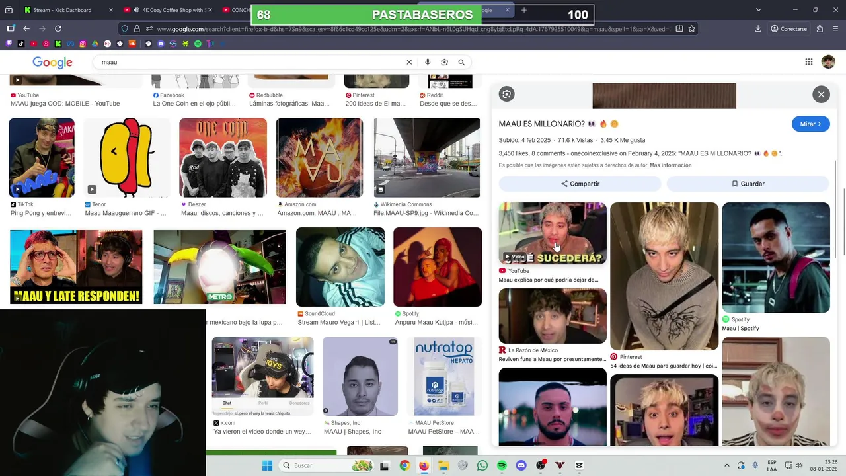Show hidden system tray icons
Image resolution: width=846 pixels, height=476 pixels.
tap(727, 465)
